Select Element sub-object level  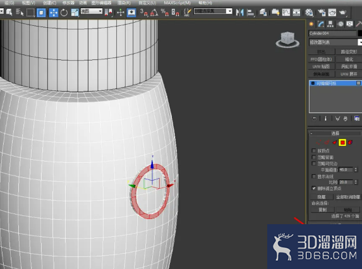point(350,143)
